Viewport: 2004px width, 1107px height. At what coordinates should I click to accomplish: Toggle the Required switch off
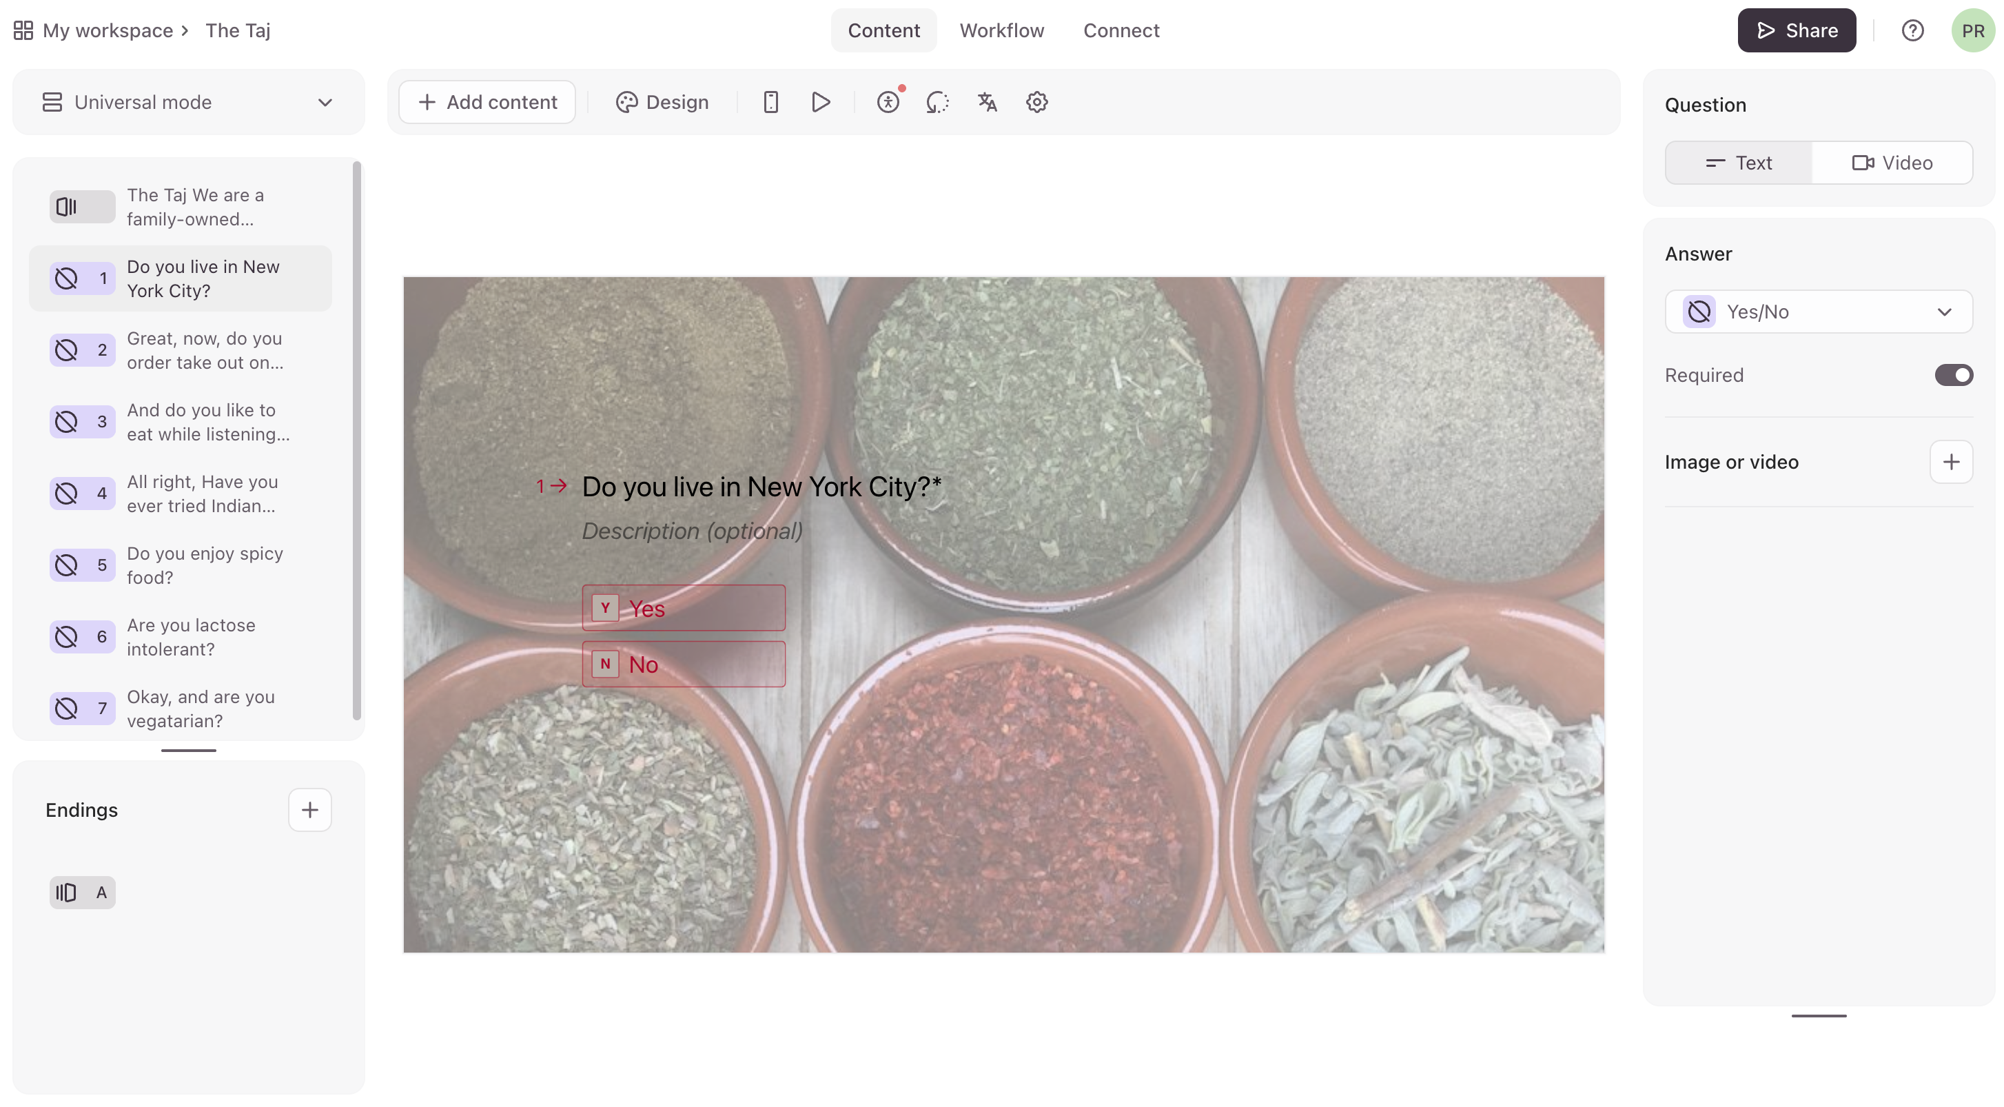[1954, 376]
